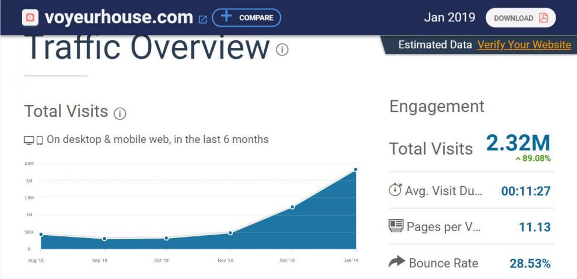Viewport: 577px width, 279px height.
Task: Click the voyeurhouse.com domain title
Action: click(x=118, y=17)
